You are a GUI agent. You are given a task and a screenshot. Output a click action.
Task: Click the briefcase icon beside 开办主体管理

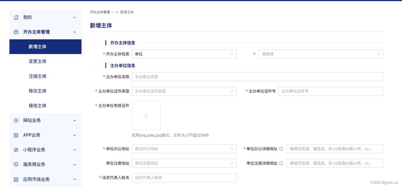(16, 32)
